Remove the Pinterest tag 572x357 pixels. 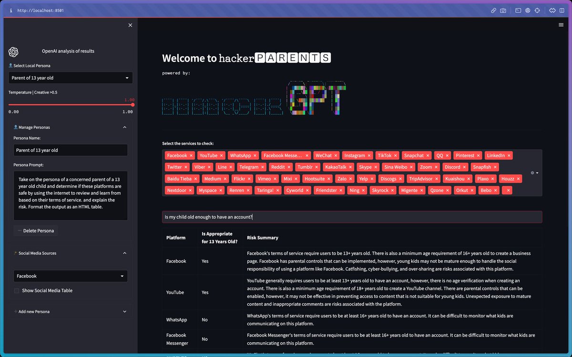[x=479, y=156]
